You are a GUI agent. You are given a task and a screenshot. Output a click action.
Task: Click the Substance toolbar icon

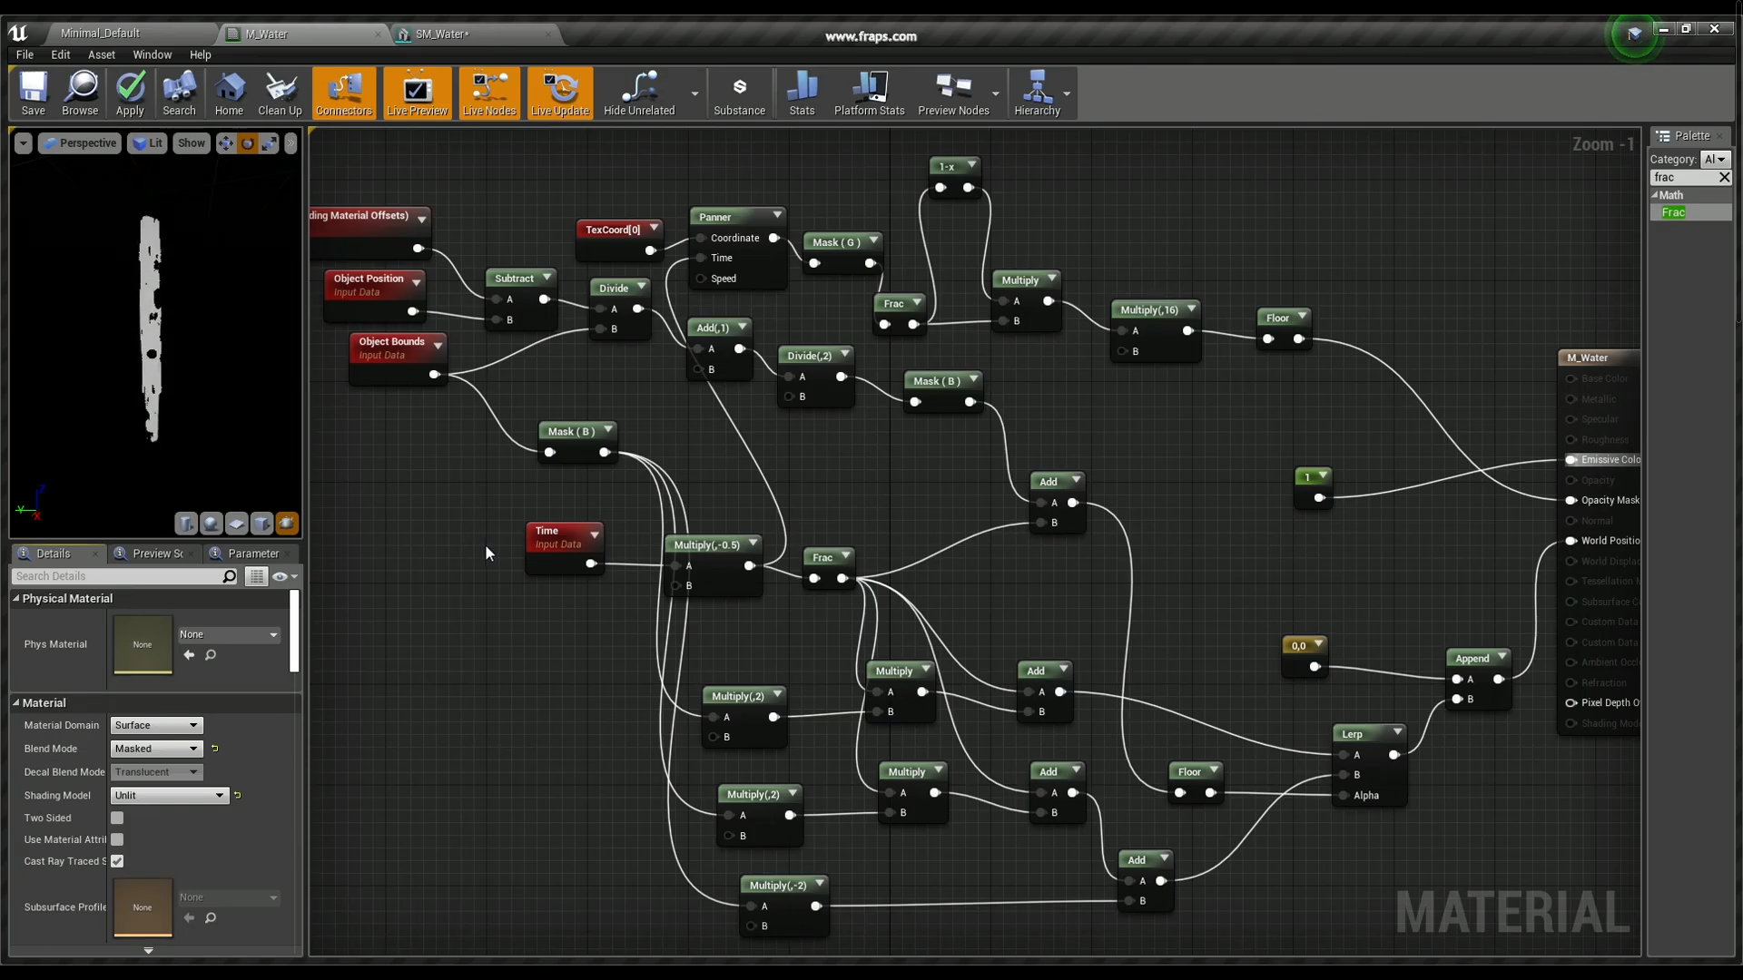point(739,88)
